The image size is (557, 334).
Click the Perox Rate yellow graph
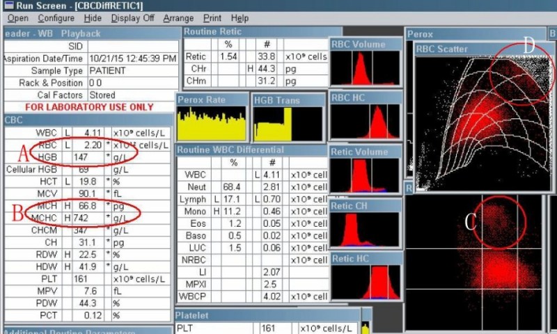point(212,123)
